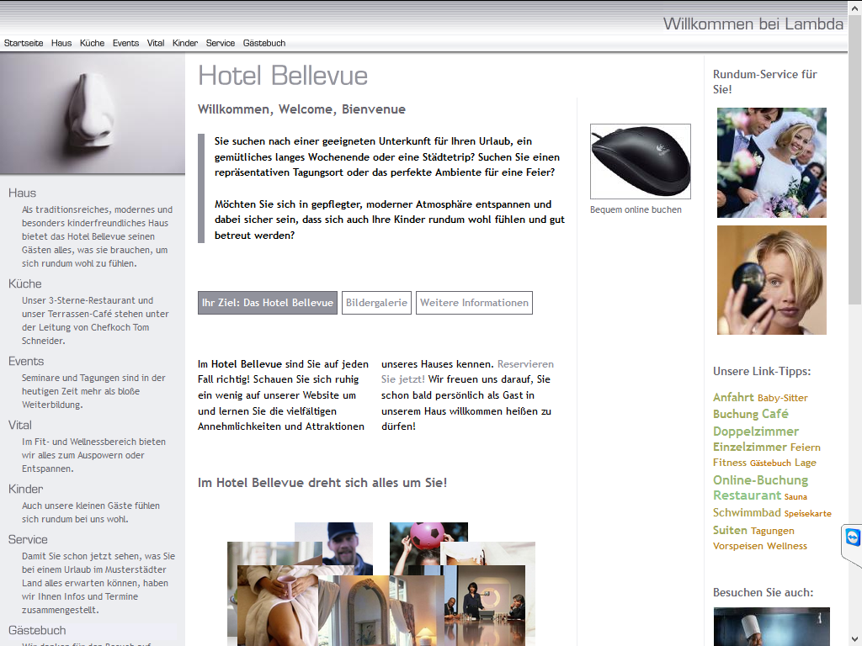This screenshot has width=862, height=646.
Task: Click the Sauna tag link
Action: pyautogui.click(x=795, y=496)
